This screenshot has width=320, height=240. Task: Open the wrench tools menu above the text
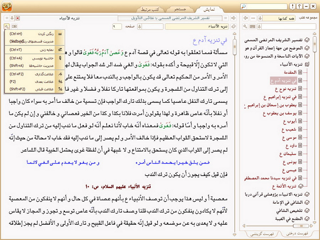point(7,26)
